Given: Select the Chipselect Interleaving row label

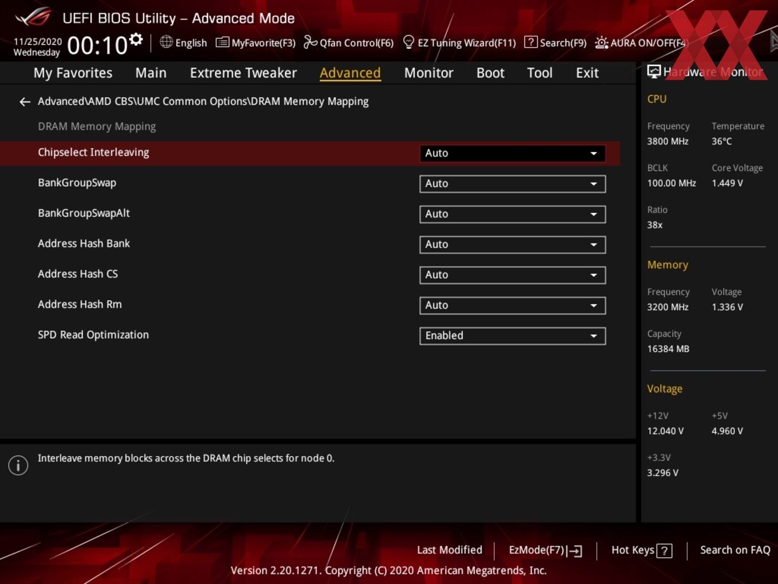Looking at the screenshot, I should (x=93, y=152).
